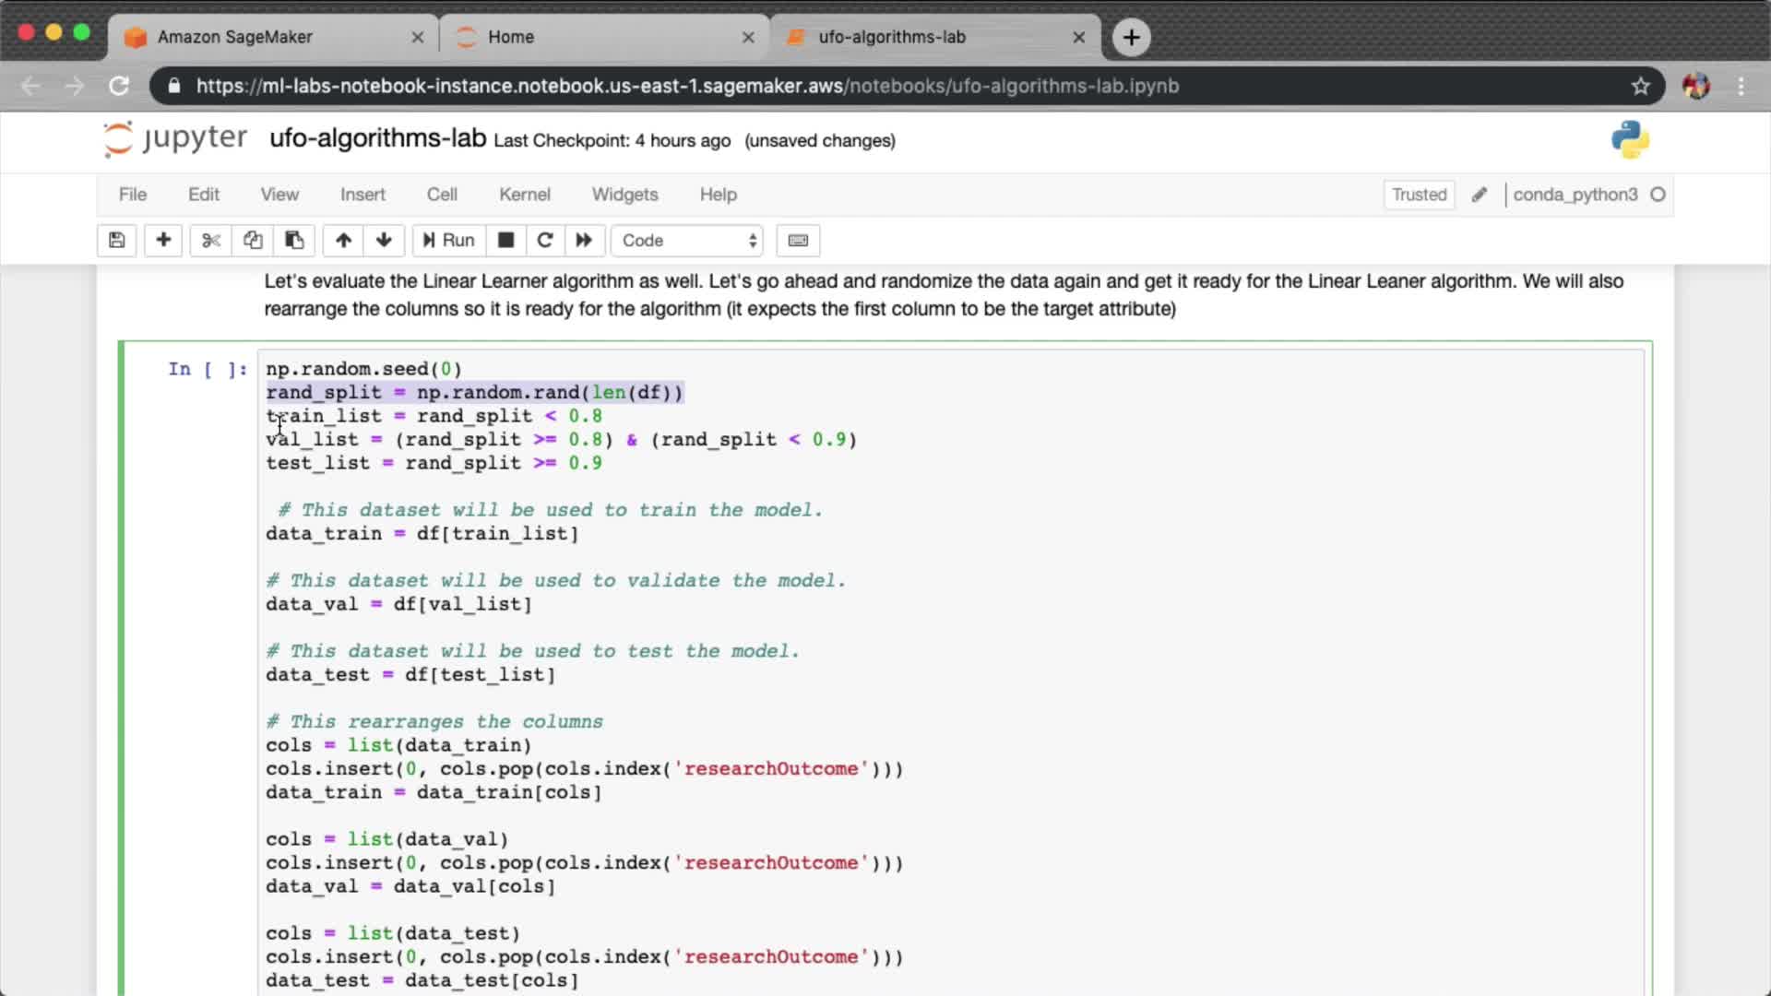Bookmark this page with star icon
Image resolution: width=1771 pixels, height=996 pixels.
click(1640, 86)
